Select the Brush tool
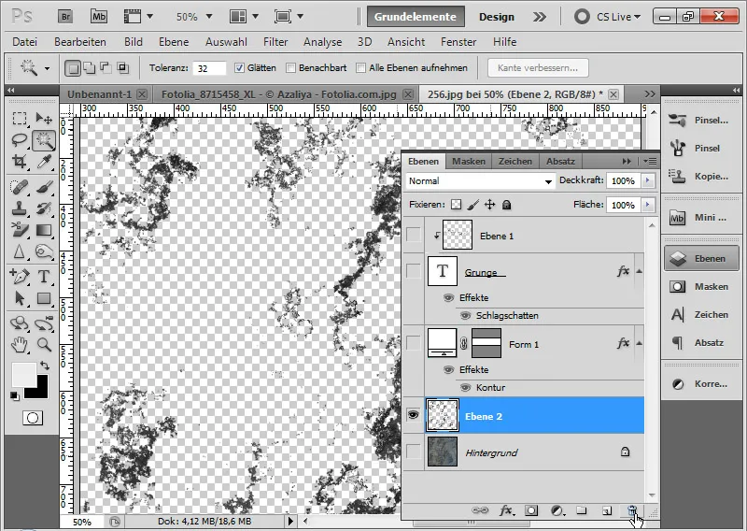The image size is (747, 531). coord(44,187)
